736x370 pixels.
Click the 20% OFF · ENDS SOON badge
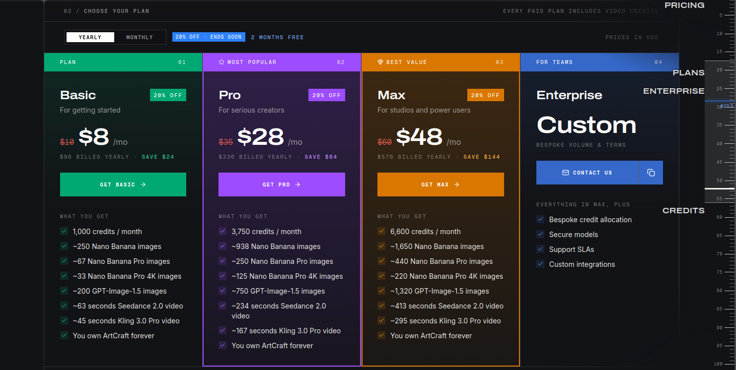tap(209, 37)
